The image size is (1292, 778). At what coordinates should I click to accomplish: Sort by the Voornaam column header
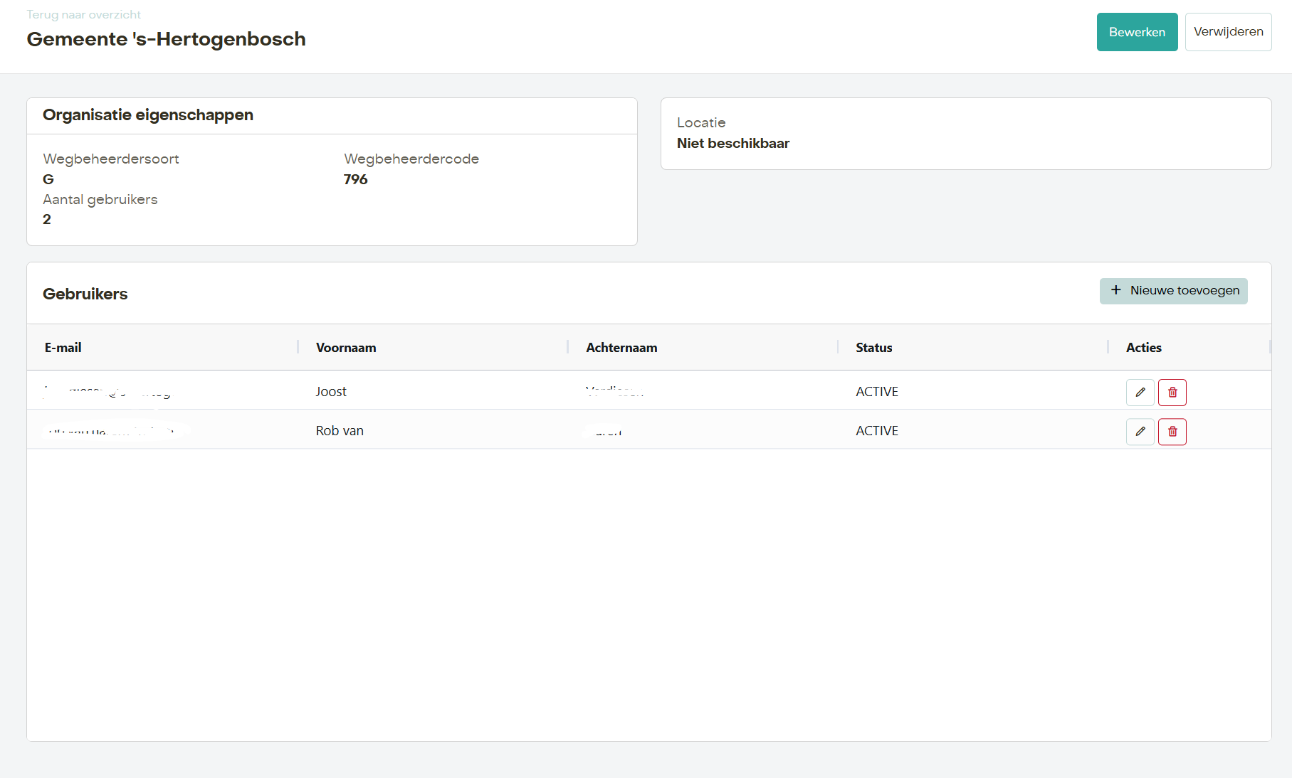346,347
